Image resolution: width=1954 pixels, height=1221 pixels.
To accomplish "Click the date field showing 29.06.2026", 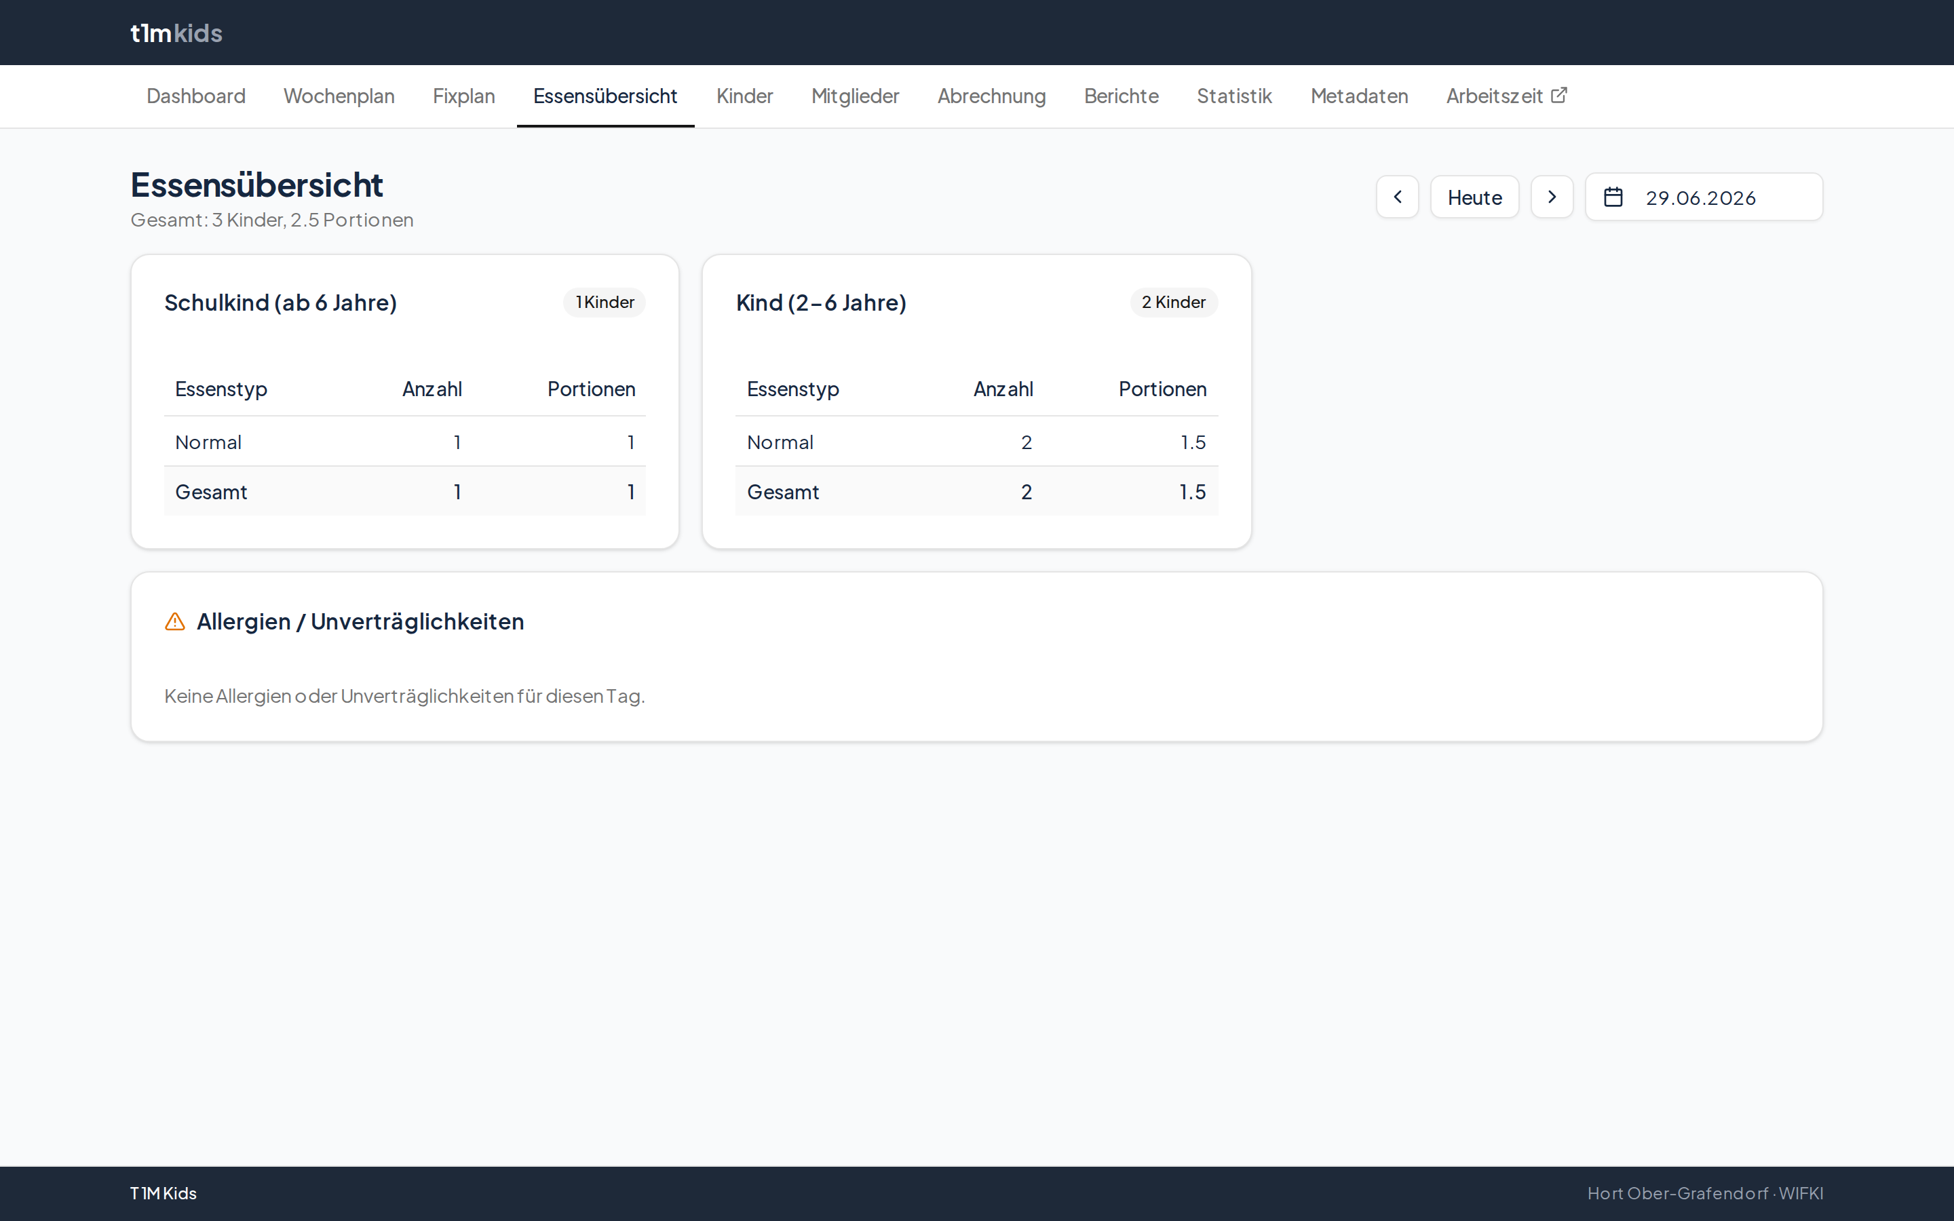I will (1704, 197).
